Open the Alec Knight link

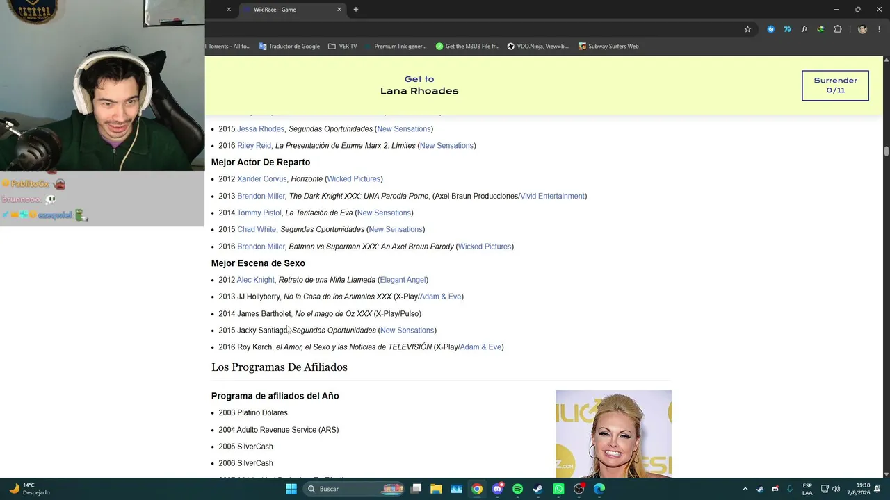[x=255, y=280]
